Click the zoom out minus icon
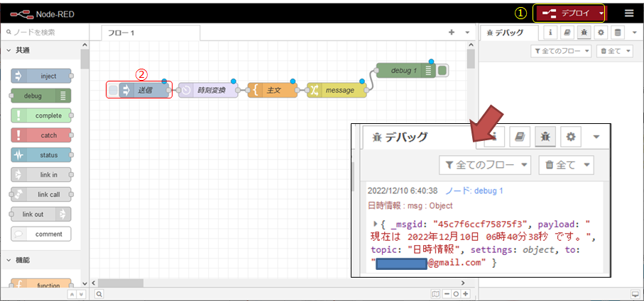Screen dimensions: 644x301 coord(447,294)
